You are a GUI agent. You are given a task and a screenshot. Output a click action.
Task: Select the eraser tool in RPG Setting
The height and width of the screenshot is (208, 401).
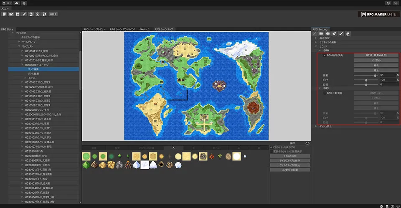point(348,34)
